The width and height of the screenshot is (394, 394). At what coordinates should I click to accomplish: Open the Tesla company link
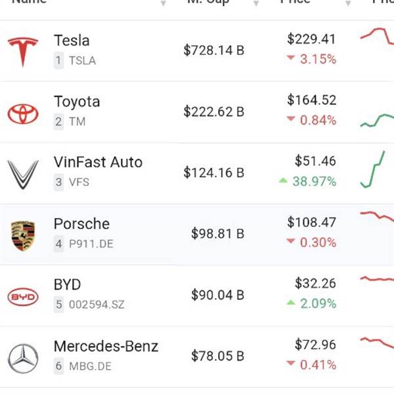(72, 41)
